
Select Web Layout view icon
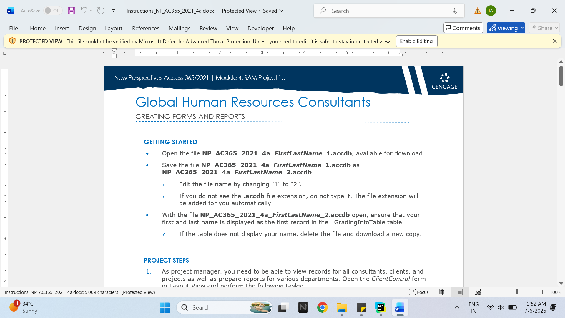point(478,292)
